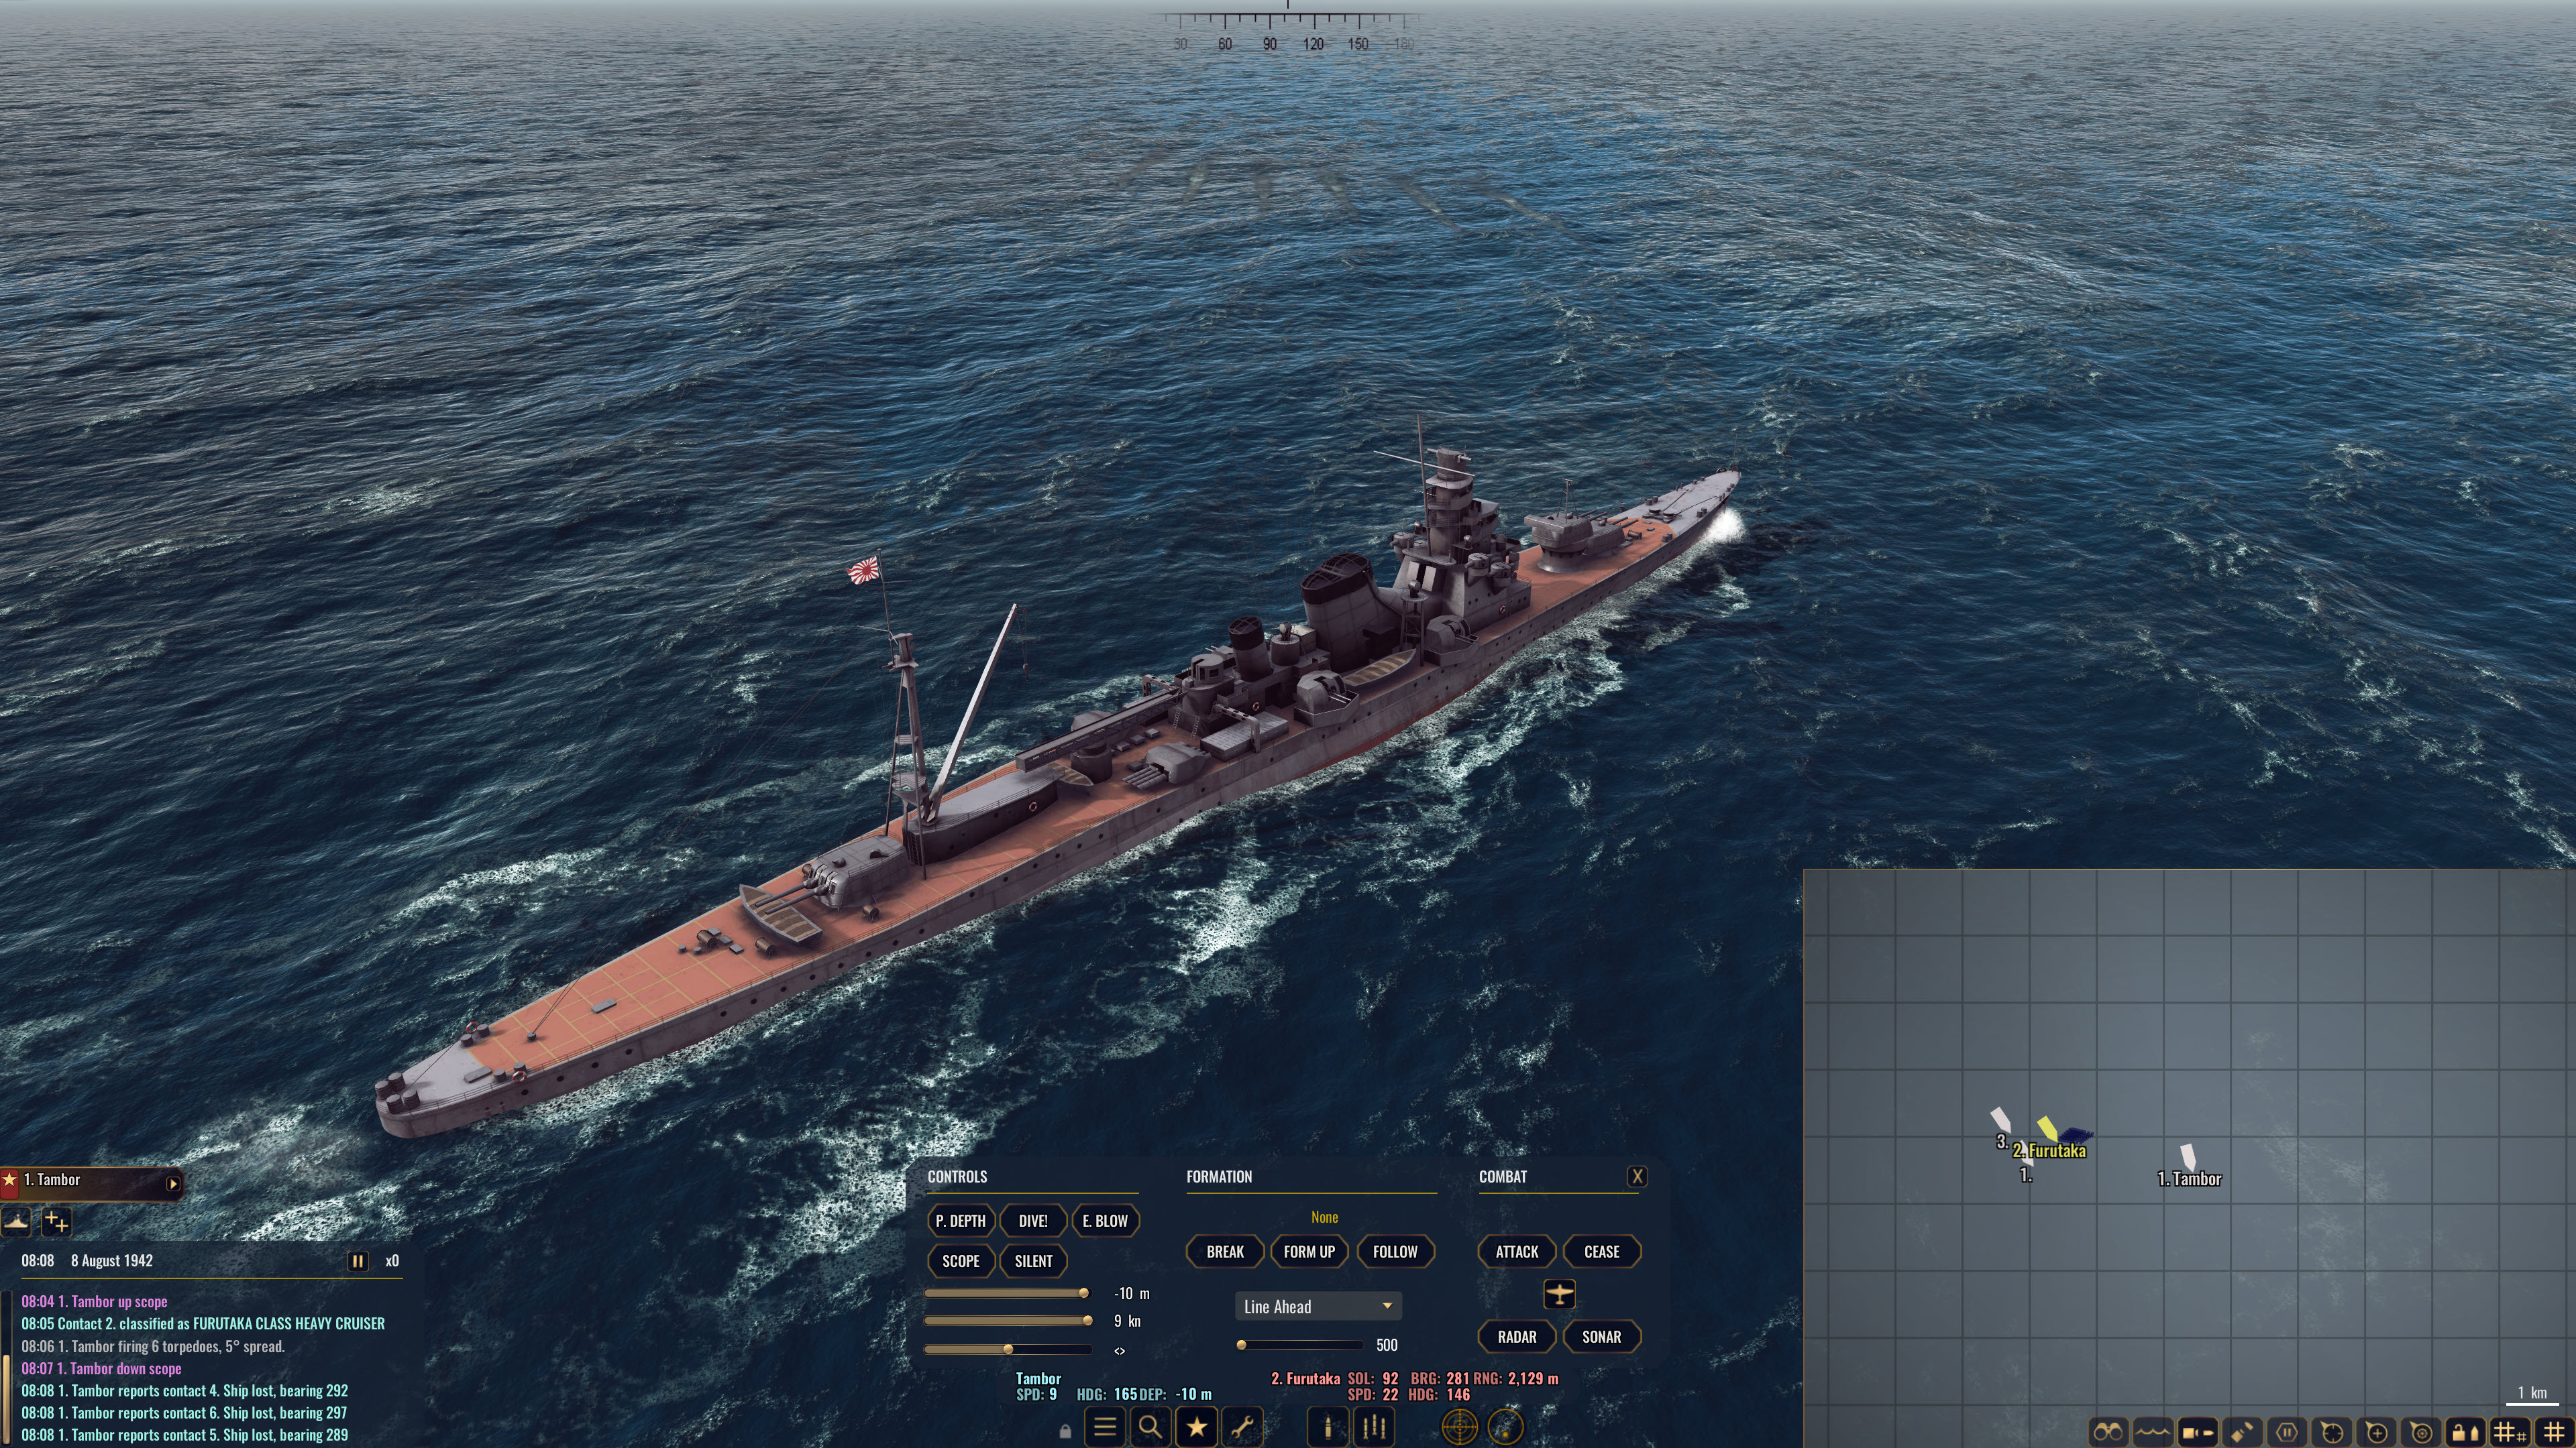Viewport: 2576px width, 1448px height.
Task: Click the orange crosshair targeting reticle icon
Action: 1460,1427
